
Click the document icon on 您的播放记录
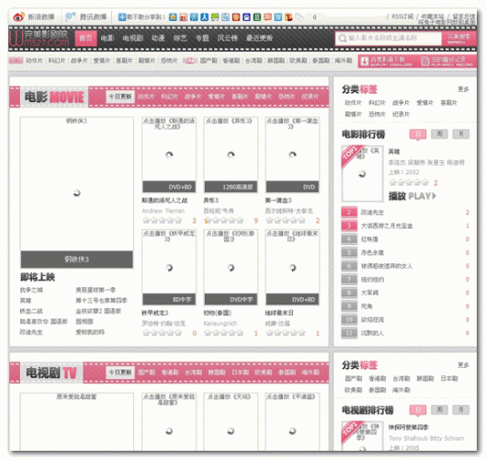tap(425, 61)
